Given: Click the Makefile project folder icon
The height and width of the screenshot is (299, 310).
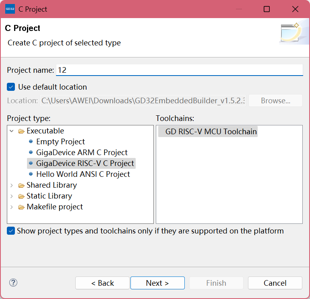Looking at the screenshot, I should [21, 207].
